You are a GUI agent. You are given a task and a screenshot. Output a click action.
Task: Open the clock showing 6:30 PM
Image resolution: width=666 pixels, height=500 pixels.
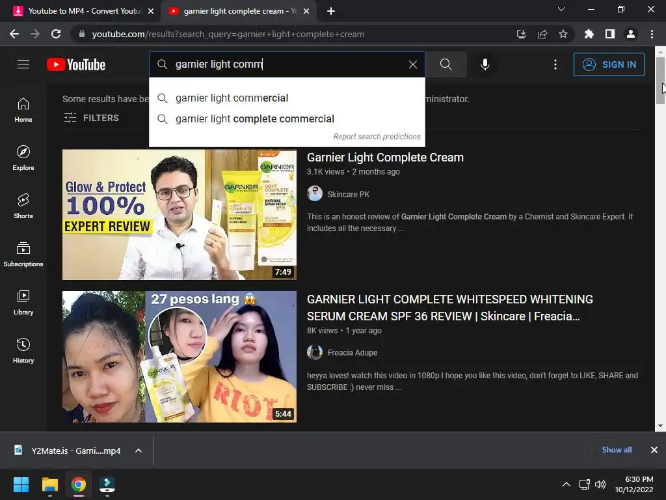click(634, 484)
